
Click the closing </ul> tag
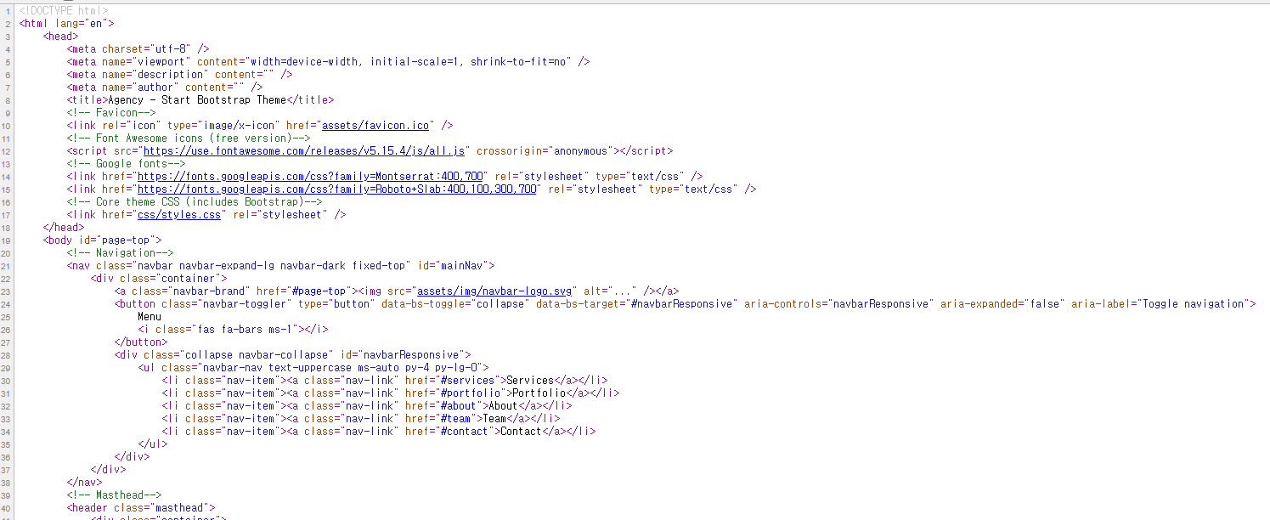click(153, 444)
